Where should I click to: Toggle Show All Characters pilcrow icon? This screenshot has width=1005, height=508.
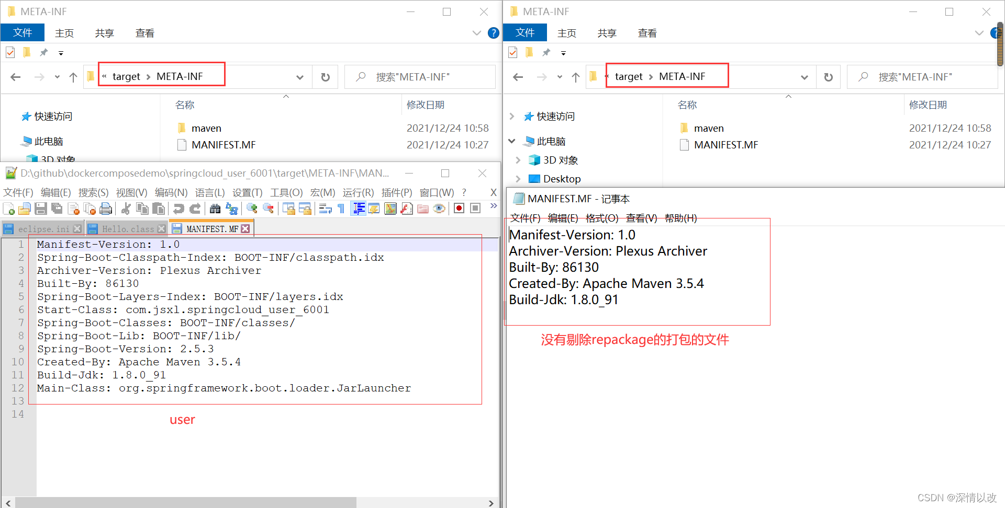[341, 209]
